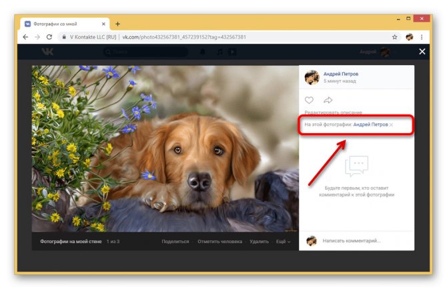
Task: Remove the Андрей Петров tag with small x
Action: 391,125
